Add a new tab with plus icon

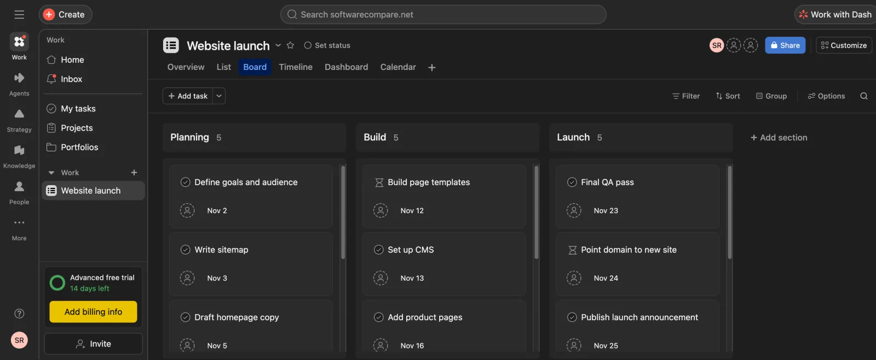pyautogui.click(x=432, y=67)
